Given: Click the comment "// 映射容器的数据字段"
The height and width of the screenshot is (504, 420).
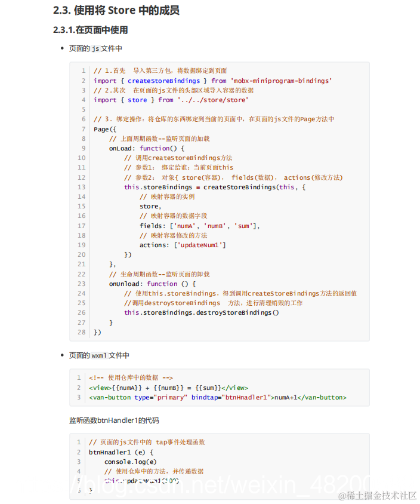Looking at the screenshot, I should tap(174, 216).
